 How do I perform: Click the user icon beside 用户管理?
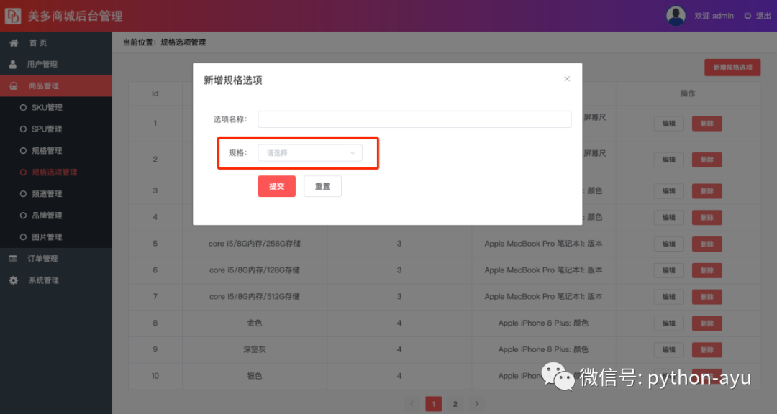click(13, 65)
